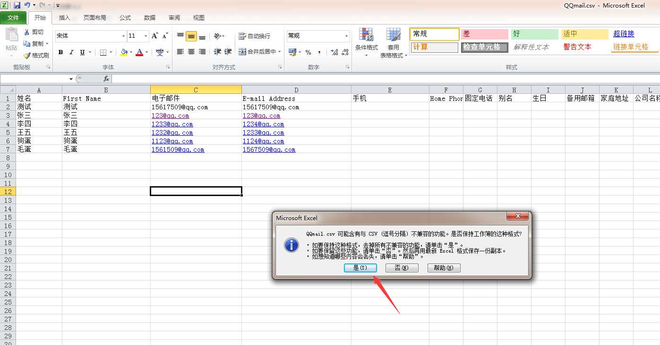The height and width of the screenshot is (345, 660).
Task: Increase font size with large A icon
Action: click(x=154, y=36)
